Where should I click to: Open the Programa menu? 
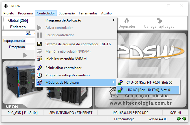click(x=25, y=13)
